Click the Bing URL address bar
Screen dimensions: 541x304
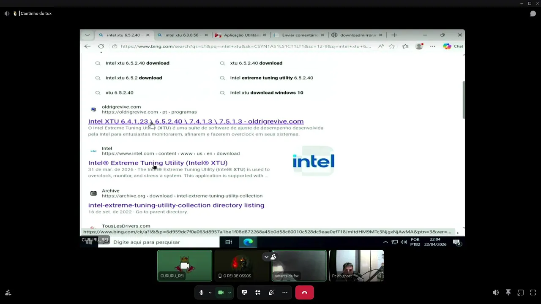[x=245, y=46]
